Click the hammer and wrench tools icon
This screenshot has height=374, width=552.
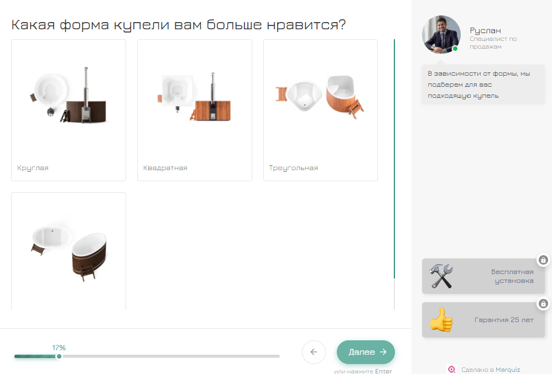coord(441,276)
